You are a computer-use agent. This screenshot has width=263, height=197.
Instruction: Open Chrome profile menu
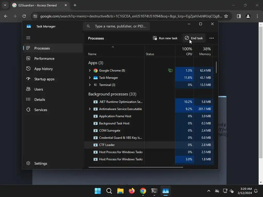click(x=248, y=16)
